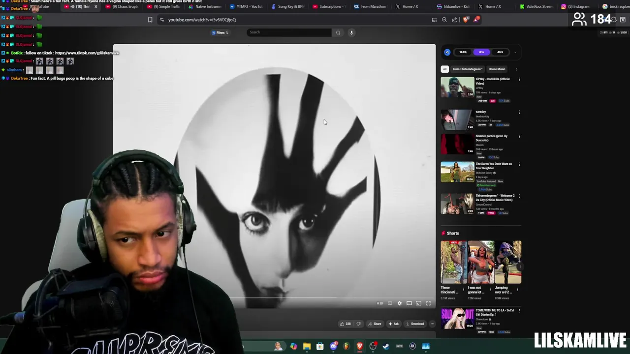Image resolution: width=630 pixels, height=354 pixels.
Task: Select the 19.6% stats pill
Action: (x=463, y=52)
